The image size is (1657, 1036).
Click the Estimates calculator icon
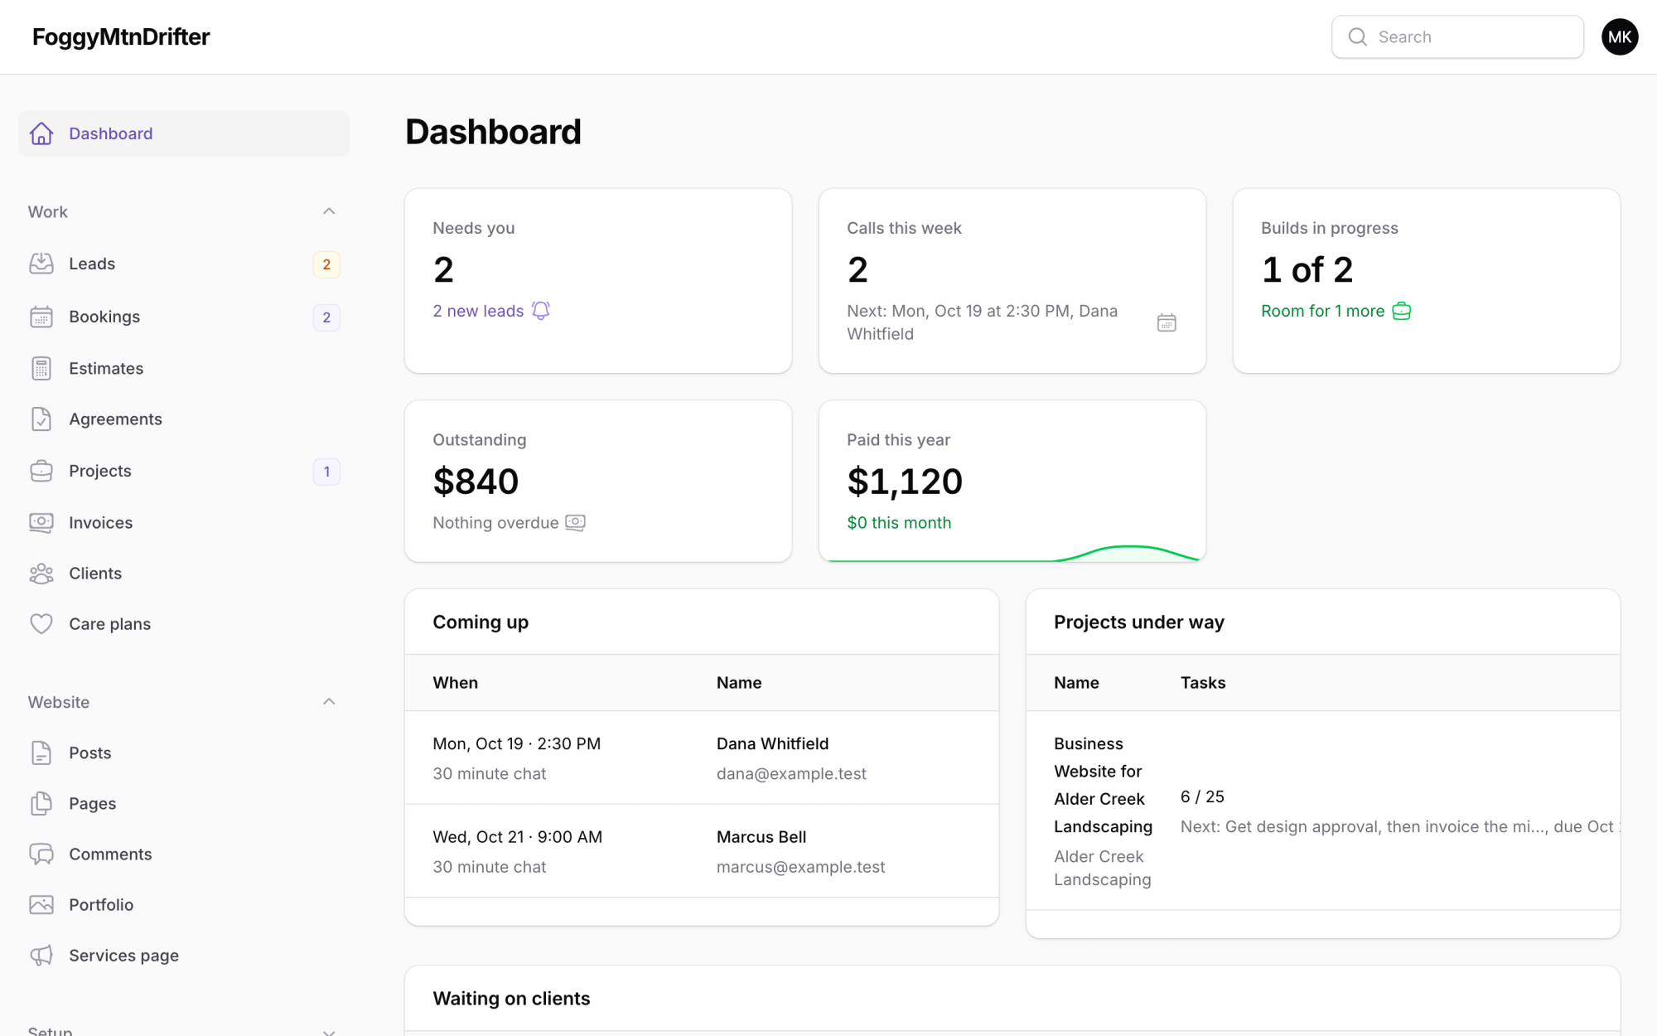tap(41, 368)
